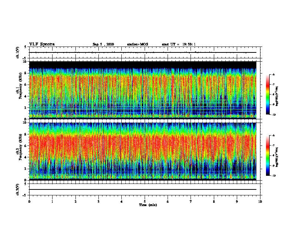Click the "-10" tick on ch.2 colorbar
This screenshot has height=226, width=293.
click(273, 176)
